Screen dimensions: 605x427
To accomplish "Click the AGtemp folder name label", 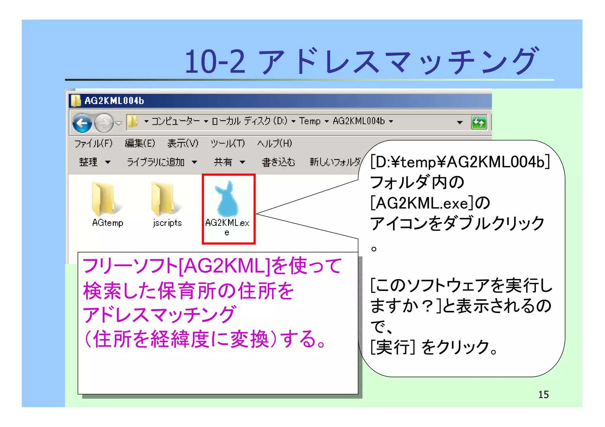I will point(108,223).
